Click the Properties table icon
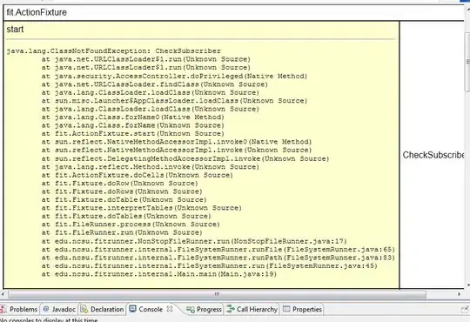 286,308
